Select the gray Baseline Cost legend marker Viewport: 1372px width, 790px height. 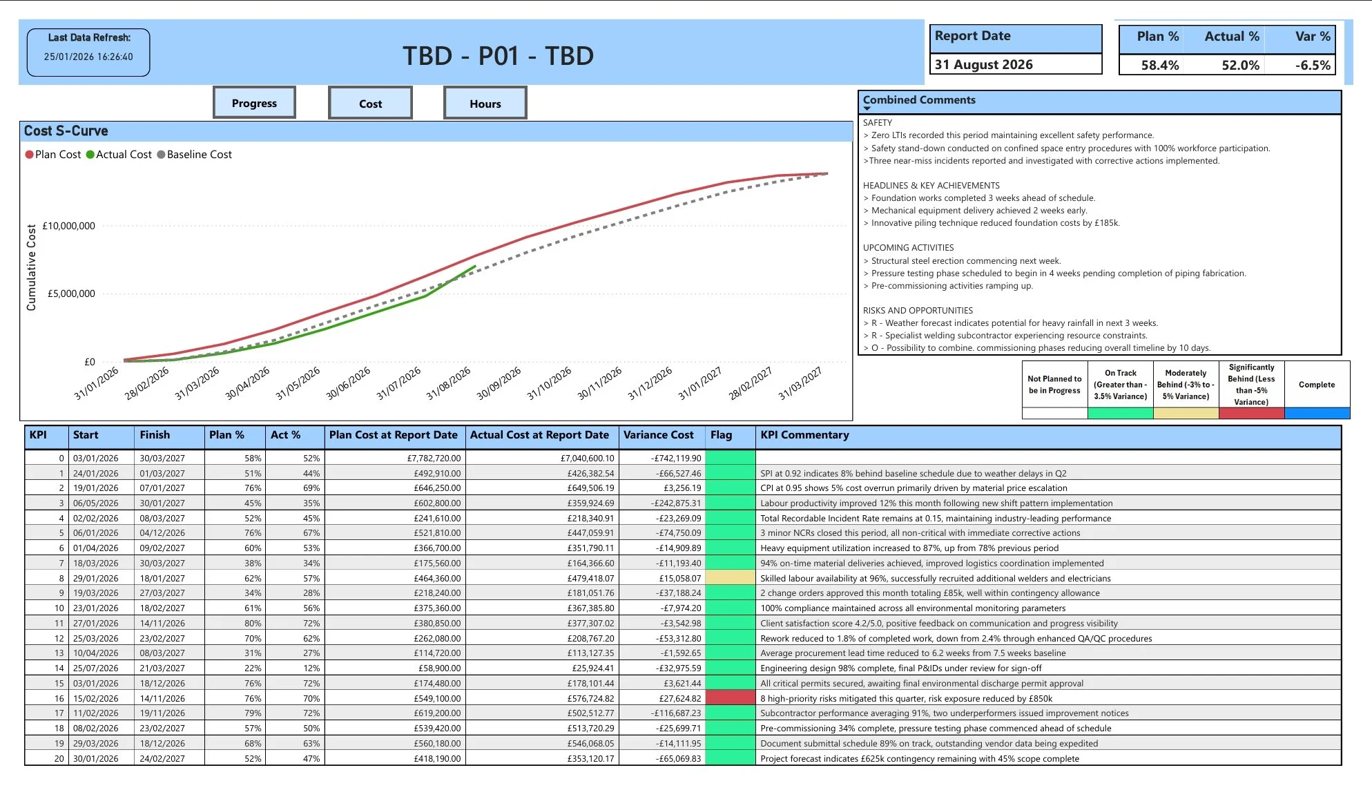pyautogui.click(x=160, y=154)
